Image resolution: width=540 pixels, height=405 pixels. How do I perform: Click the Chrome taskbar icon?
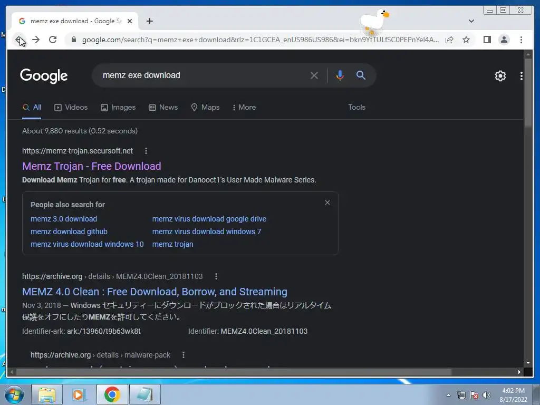coord(112,394)
